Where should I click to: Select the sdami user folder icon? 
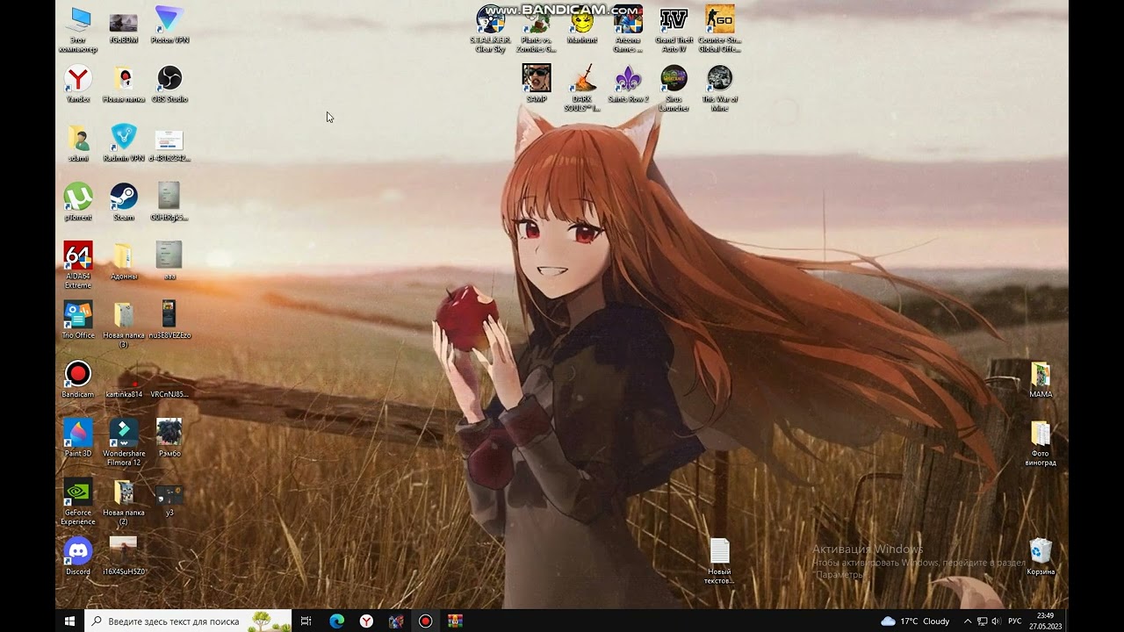pos(78,143)
